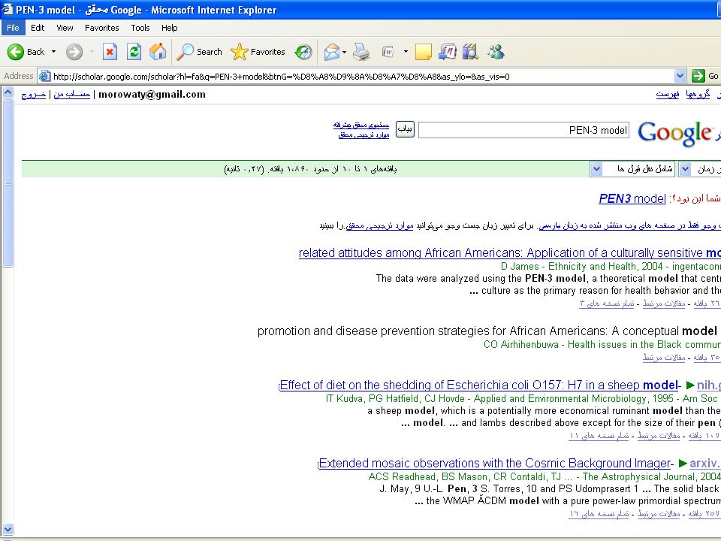The height and width of the screenshot is (541, 721).
Task: Open the Persian-language web pages search link
Action: 630,225
